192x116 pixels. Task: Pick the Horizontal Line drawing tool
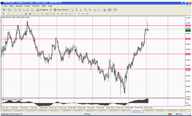pyautogui.click(x=18, y=14)
